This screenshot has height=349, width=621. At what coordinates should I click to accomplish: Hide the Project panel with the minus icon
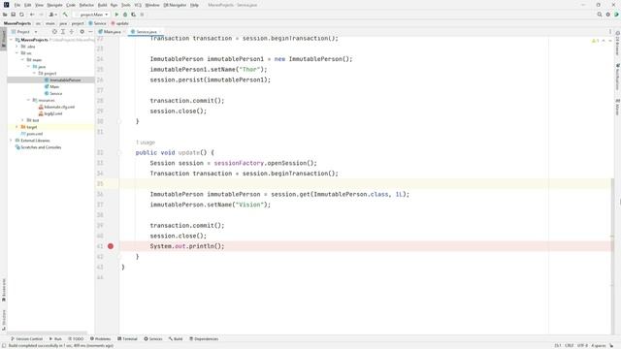click(90, 32)
